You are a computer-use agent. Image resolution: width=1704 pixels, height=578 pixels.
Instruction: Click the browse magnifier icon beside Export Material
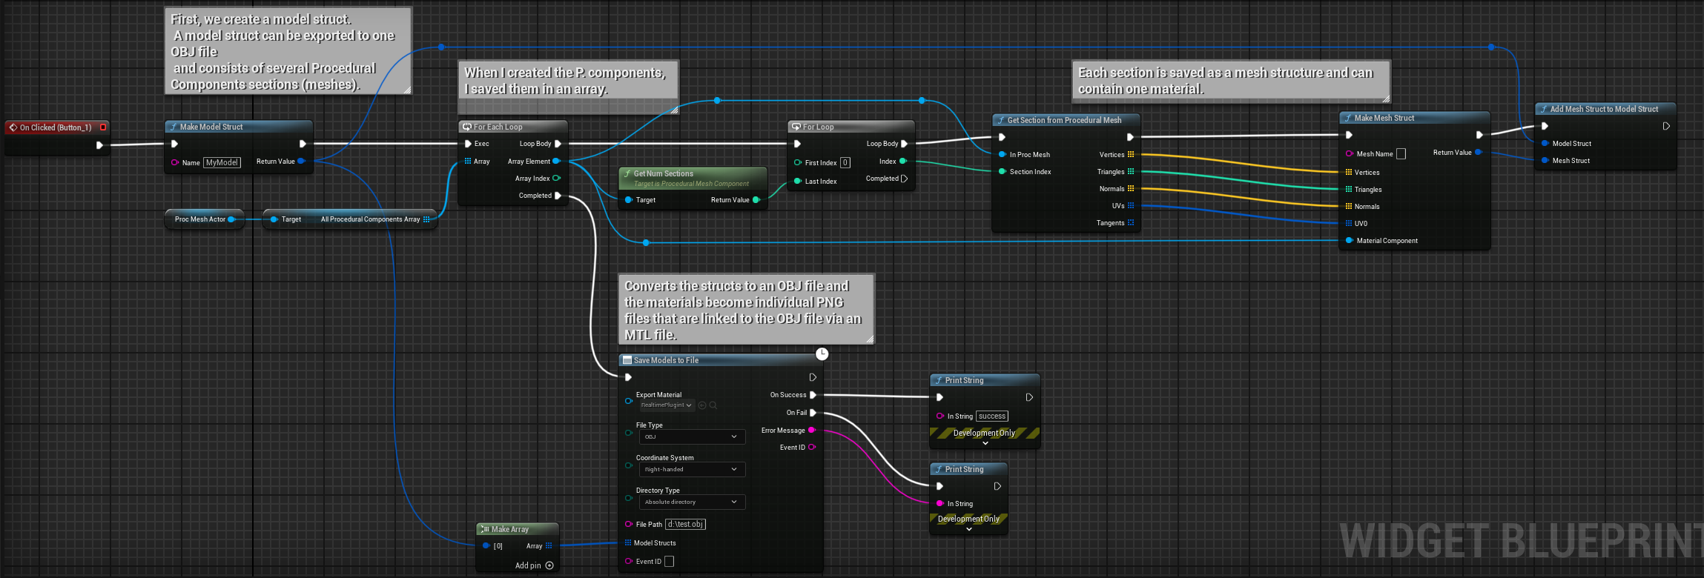click(713, 405)
